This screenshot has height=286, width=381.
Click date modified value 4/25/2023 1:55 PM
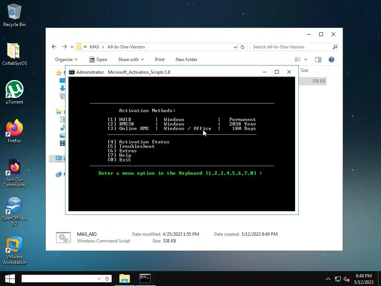pyautogui.click(x=181, y=234)
